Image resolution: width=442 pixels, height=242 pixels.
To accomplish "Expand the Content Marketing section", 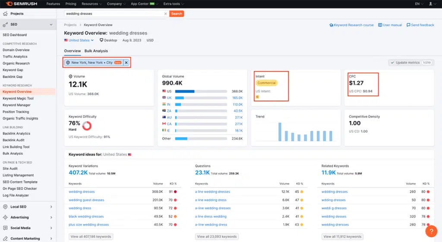I will (51, 239).
